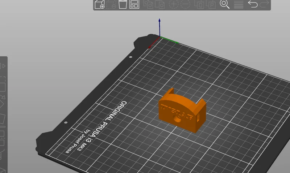
Task: Select the Scale gizmo in left toolbar
Action: click(x=2, y=84)
